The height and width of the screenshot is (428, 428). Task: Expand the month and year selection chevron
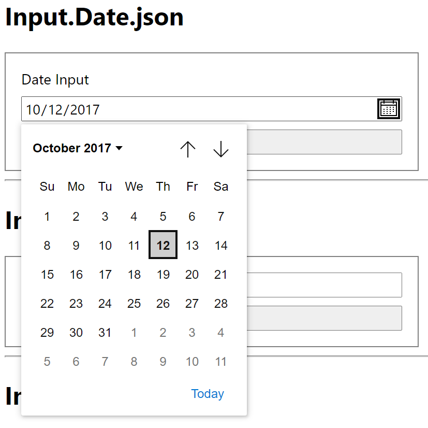(120, 148)
